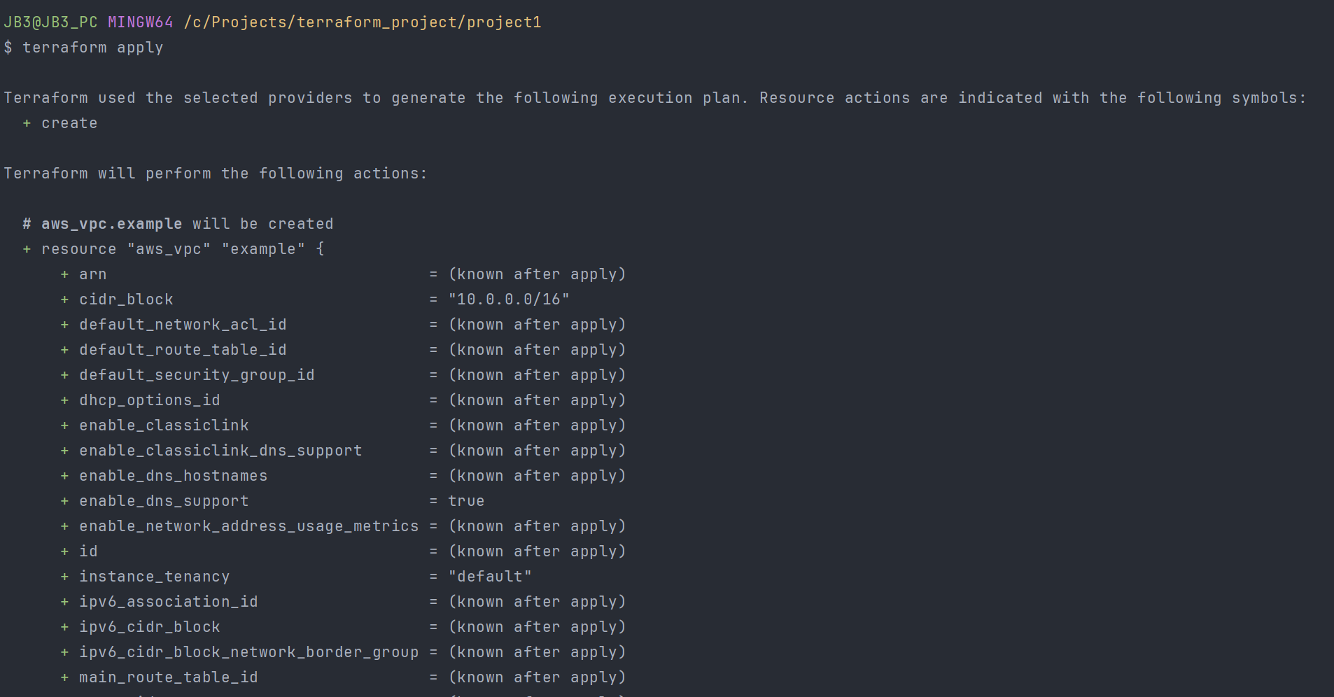Click the ipv6_association_id attribute

[x=169, y=602]
